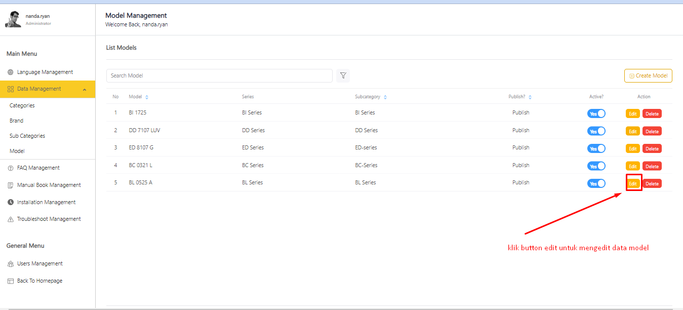This screenshot has height=310, width=683.
Task: Click Troubleshoot Management warning icon
Action: click(x=11, y=219)
